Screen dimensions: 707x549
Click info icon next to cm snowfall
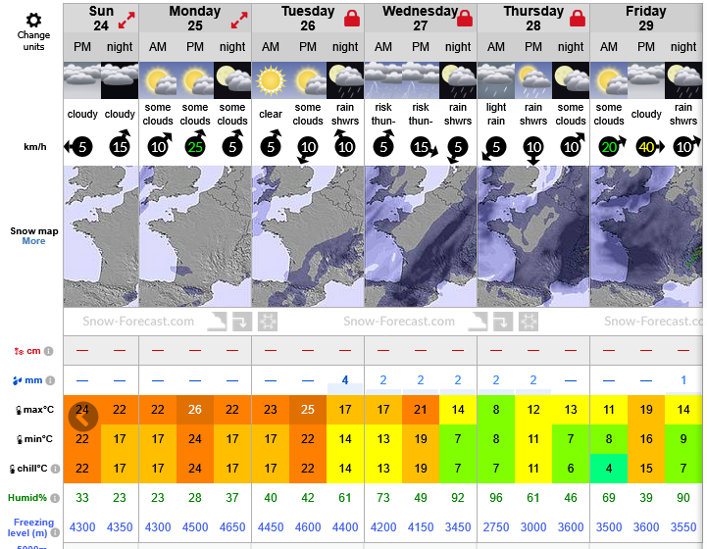[x=49, y=351]
